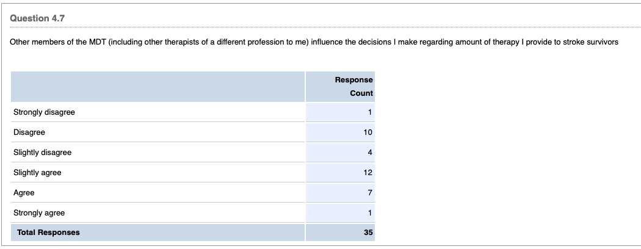Select the Strongly agree count of 1
Viewport: 641px width, 249px height.
pos(370,213)
